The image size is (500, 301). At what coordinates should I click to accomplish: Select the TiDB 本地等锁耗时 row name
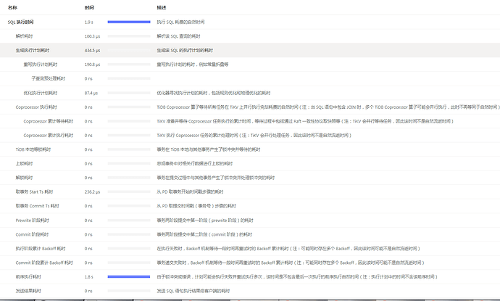tap(33, 149)
